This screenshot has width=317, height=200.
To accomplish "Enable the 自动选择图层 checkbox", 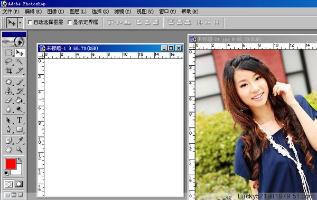I will tap(30, 22).
